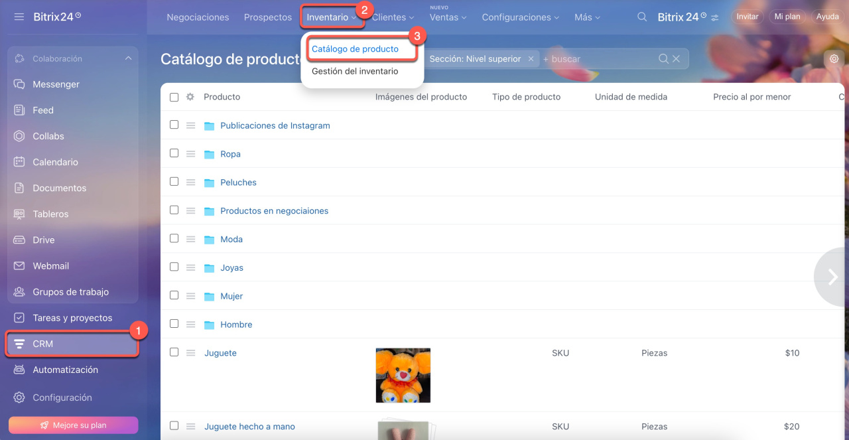Viewport: 849px width, 440px height.
Task: Open catalog settings gear at top right
Action: (x=834, y=58)
